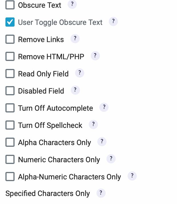Enable the Obscure Text checkbox
The width and height of the screenshot is (177, 204).
point(10,5)
